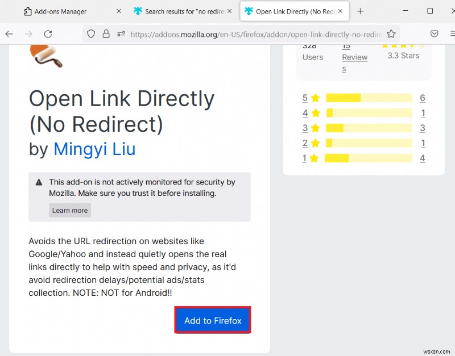Maximize the Firefox window

[430, 11]
